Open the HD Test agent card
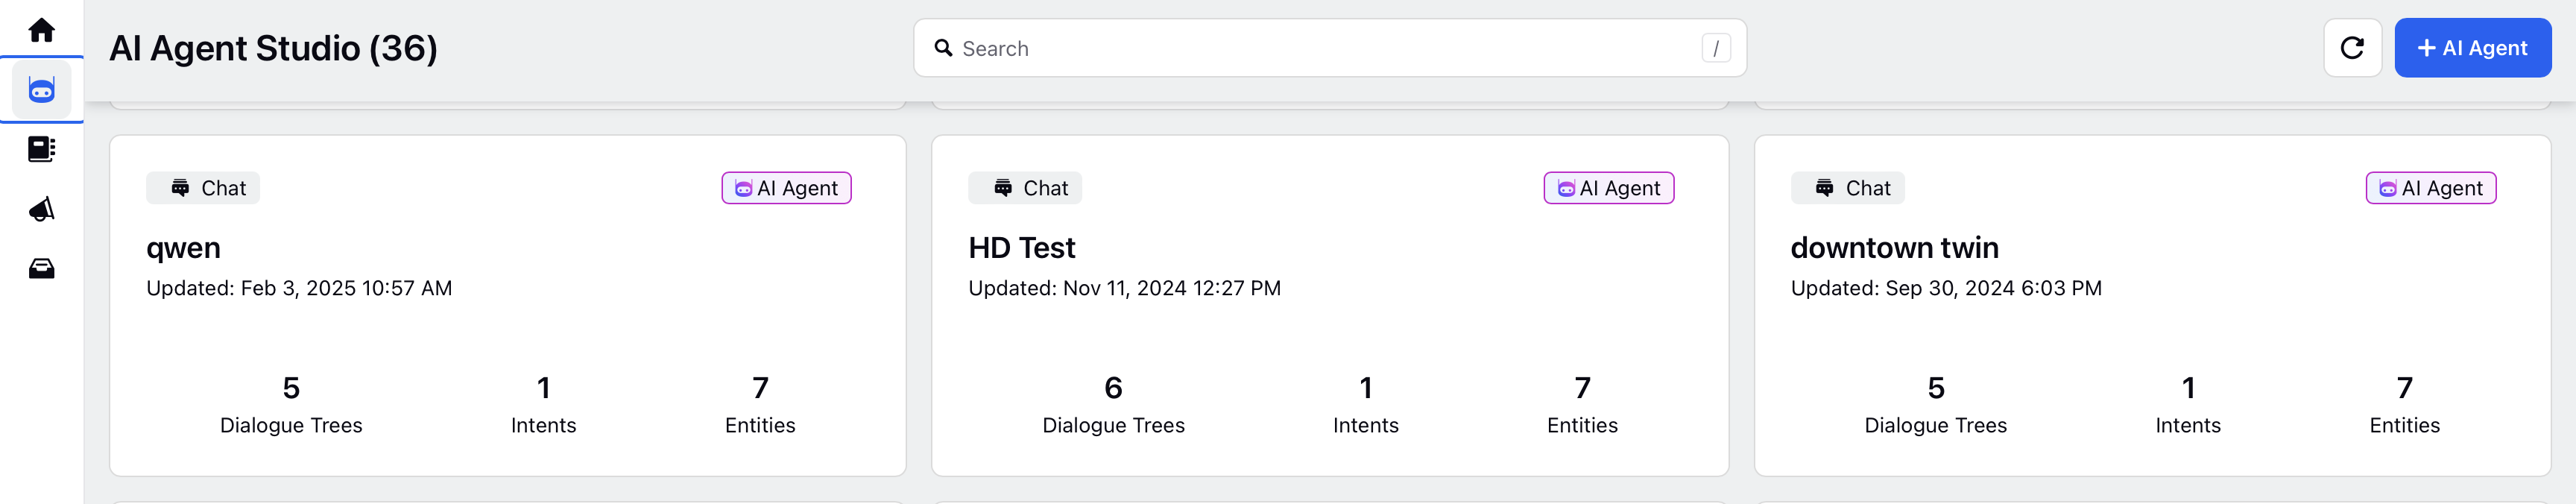Screen dimensions: 2576x504 tap(1330, 305)
